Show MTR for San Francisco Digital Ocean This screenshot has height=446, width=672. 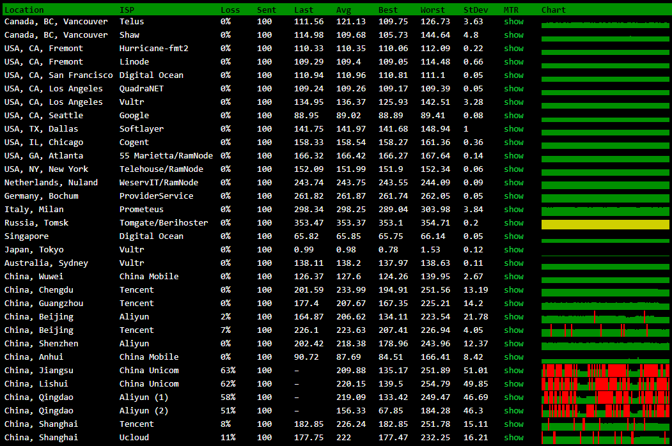[513, 75]
